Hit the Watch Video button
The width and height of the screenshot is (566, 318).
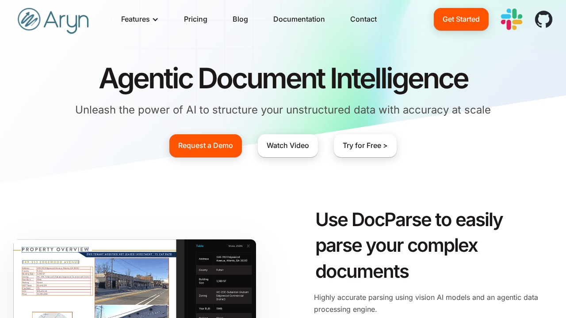tap(288, 146)
